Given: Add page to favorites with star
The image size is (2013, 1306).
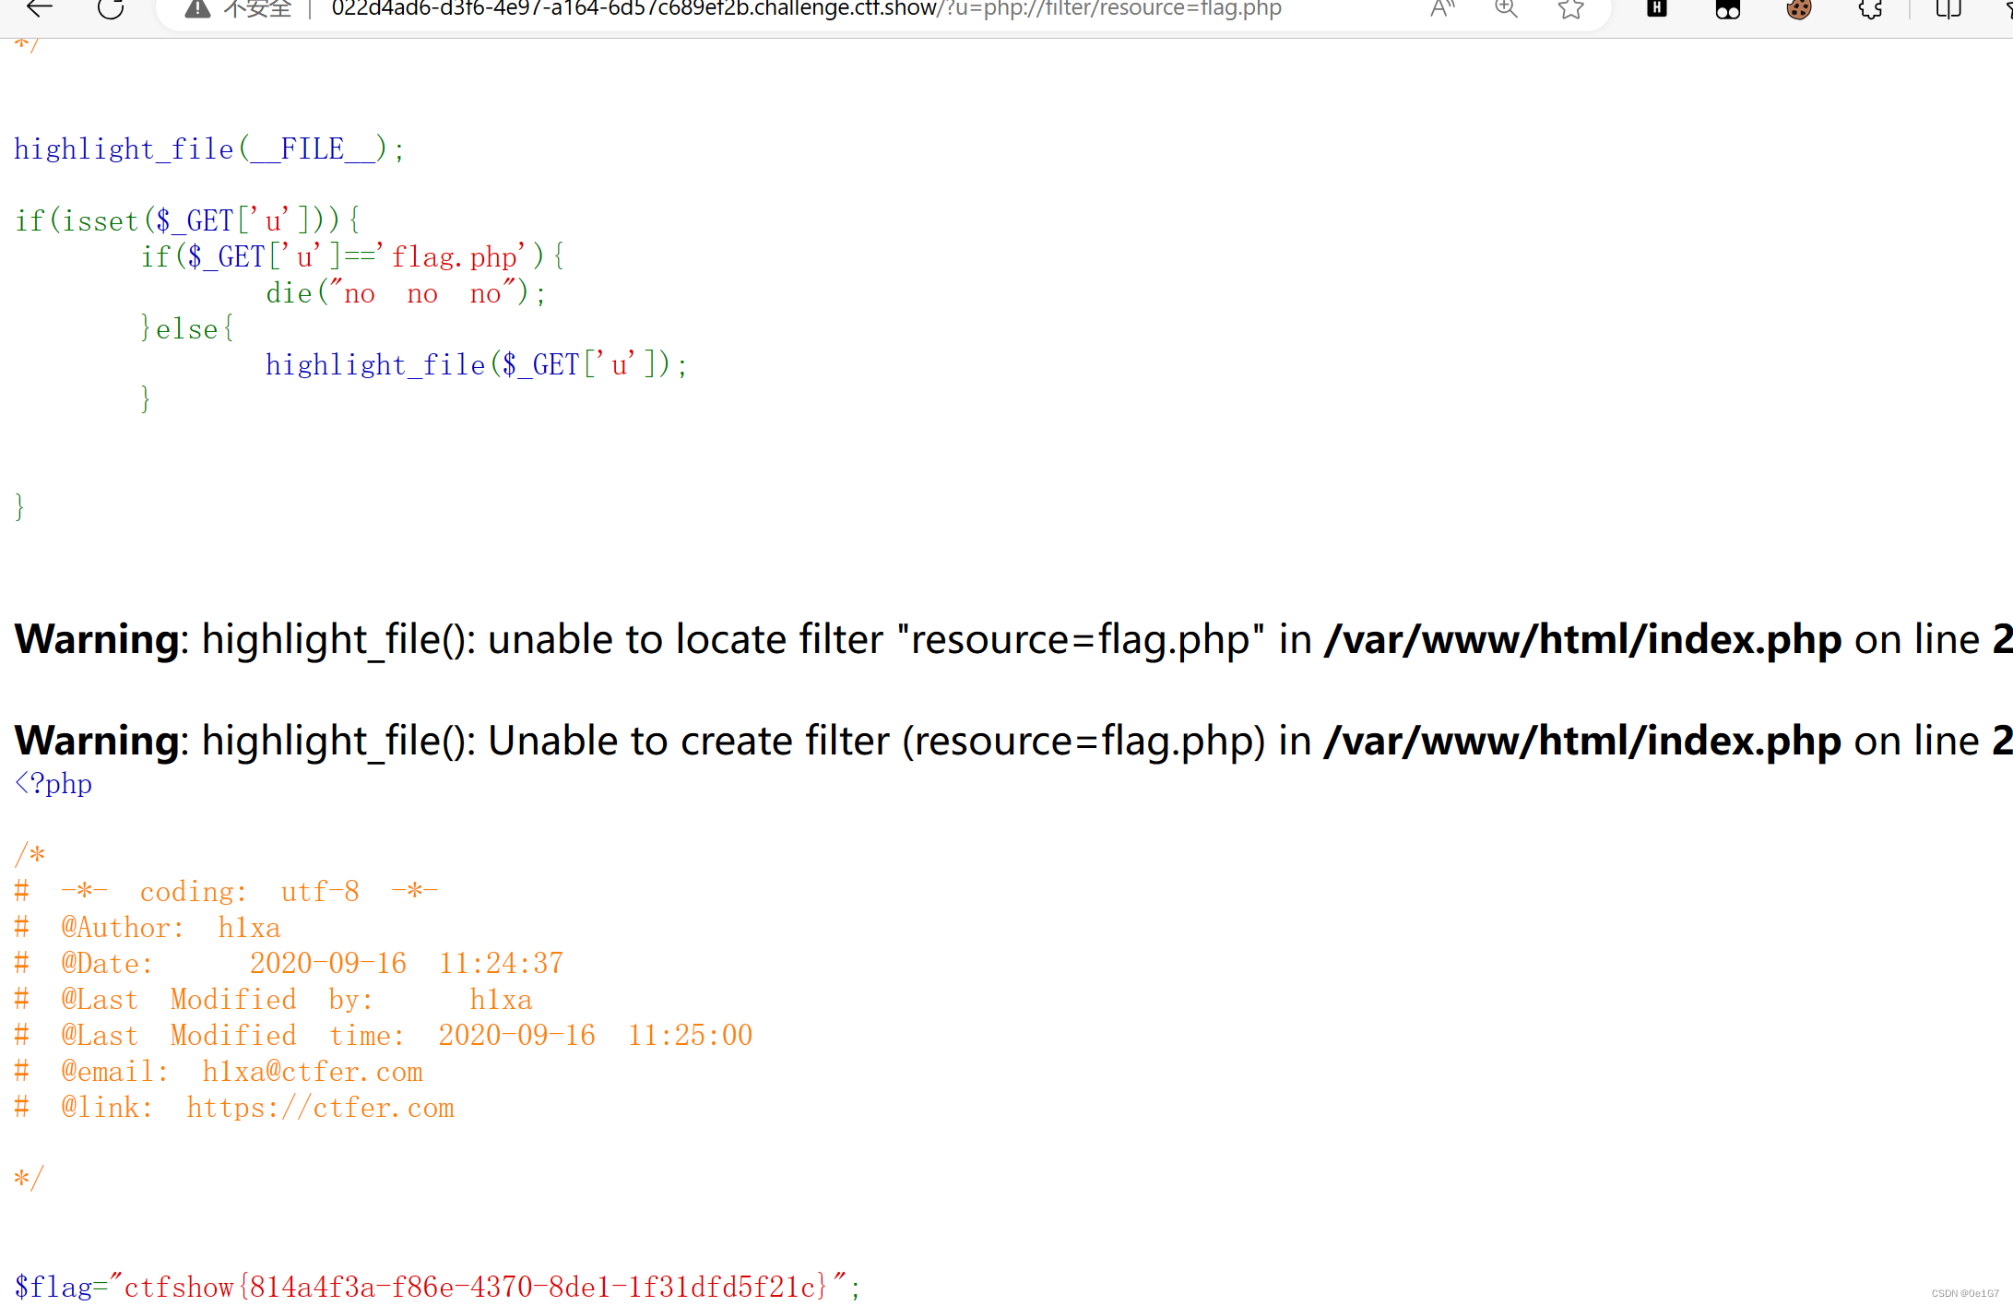Looking at the screenshot, I should click(1570, 9).
